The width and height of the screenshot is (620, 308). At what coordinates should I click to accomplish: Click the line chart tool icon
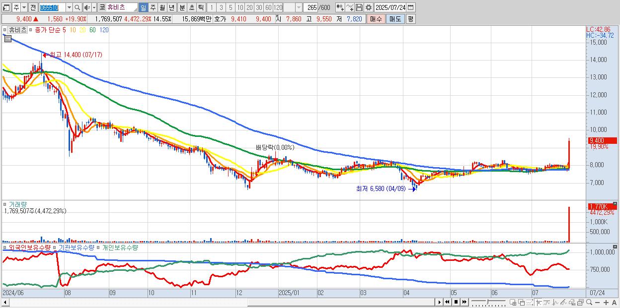click(349, 7)
